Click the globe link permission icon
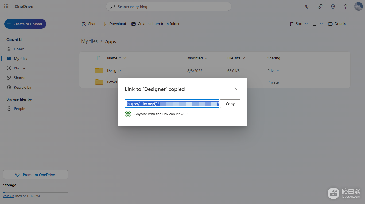The width and height of the screenshot is (365, 204). pos(128,114)
